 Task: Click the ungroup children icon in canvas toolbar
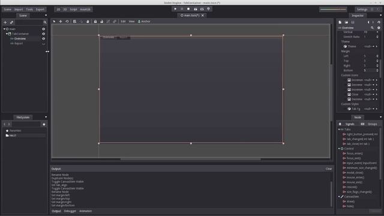115,22
